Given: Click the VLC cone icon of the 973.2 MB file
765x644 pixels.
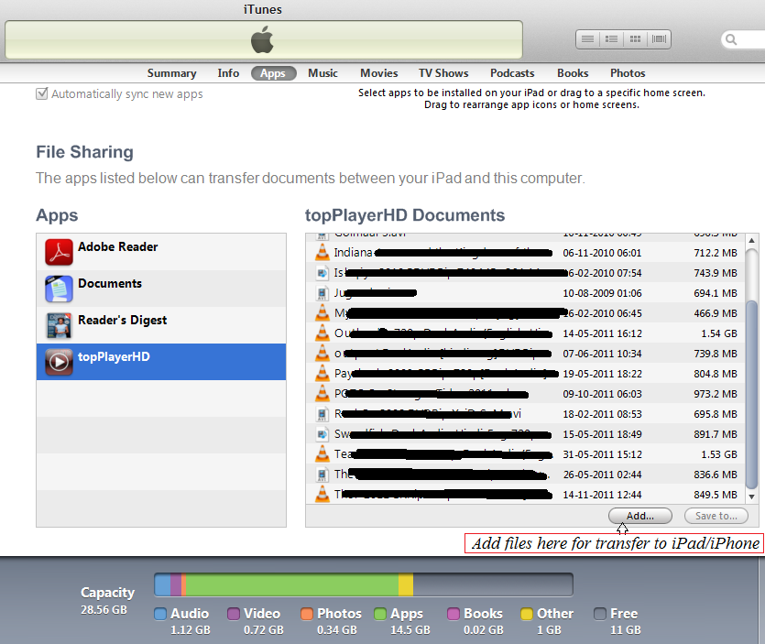Looking at the screenshot, I should (322, 393).
